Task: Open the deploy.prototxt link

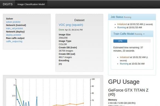Action: point(13,35)
